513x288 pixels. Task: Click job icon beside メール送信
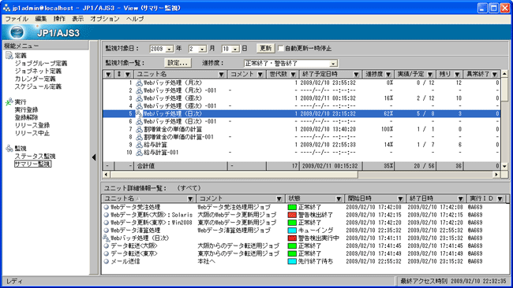coord(106,261)
